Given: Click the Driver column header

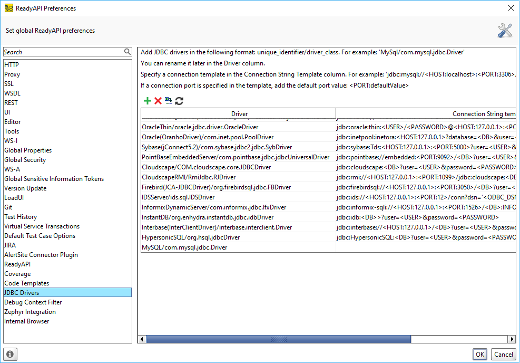Looking at the screenshot, I should [239, 113].
